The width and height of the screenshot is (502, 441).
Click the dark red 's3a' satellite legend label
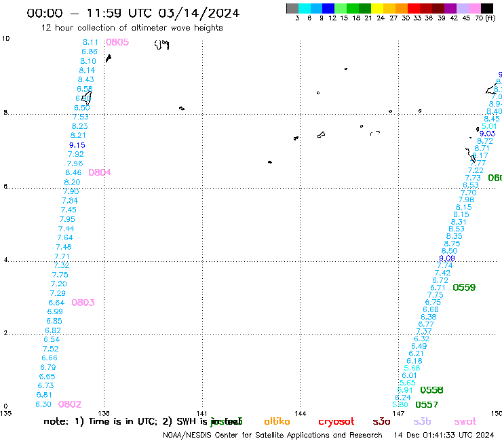tap(381, 422)
